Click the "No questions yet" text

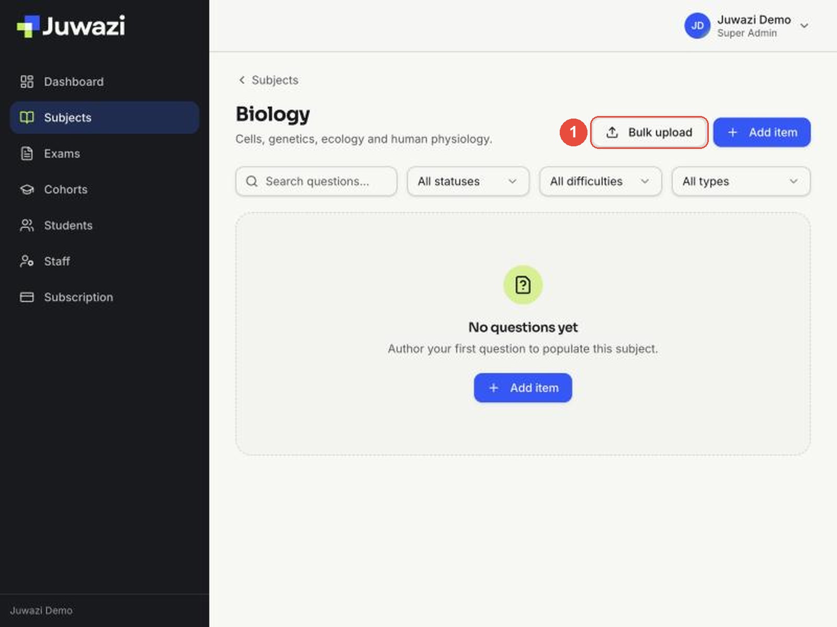(x=523, y=327)
